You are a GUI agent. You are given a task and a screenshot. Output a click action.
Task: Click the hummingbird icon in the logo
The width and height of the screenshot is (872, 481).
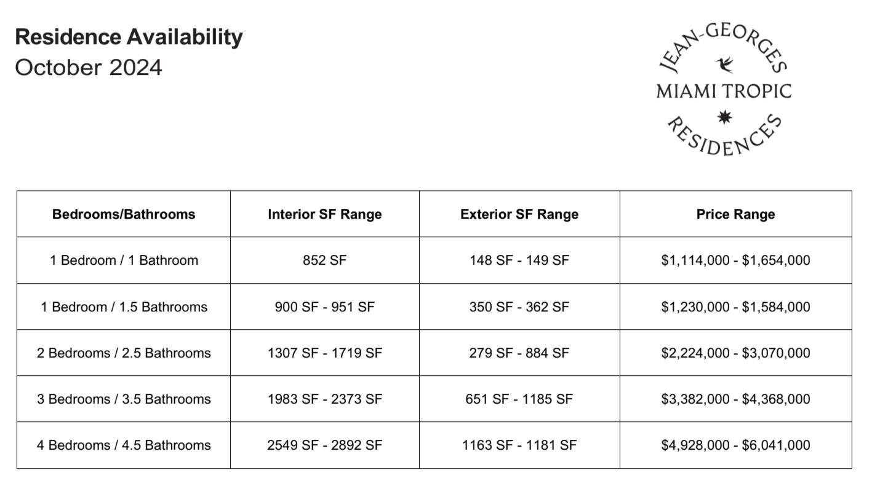(725, 64)
